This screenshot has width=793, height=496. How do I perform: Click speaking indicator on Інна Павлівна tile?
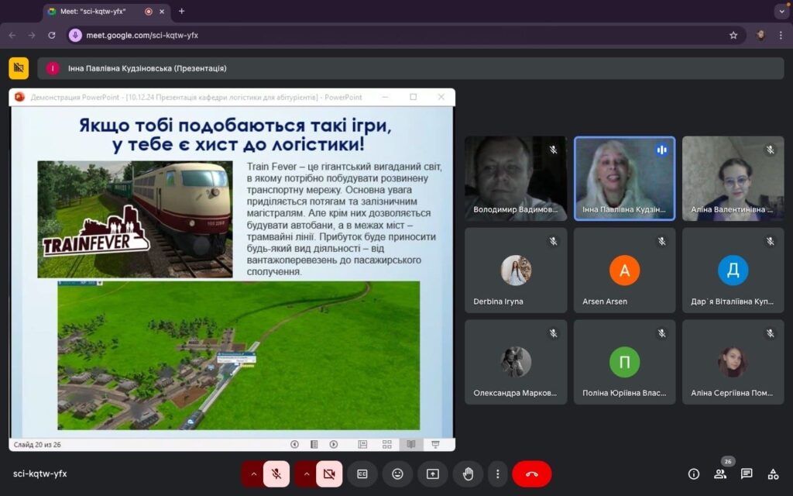click(661, 150)
